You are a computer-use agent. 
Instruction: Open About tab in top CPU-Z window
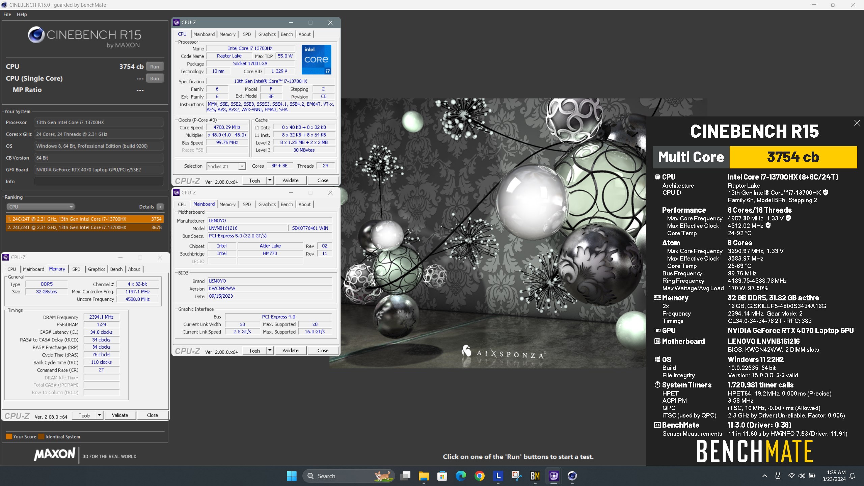[x=304, y=34]
